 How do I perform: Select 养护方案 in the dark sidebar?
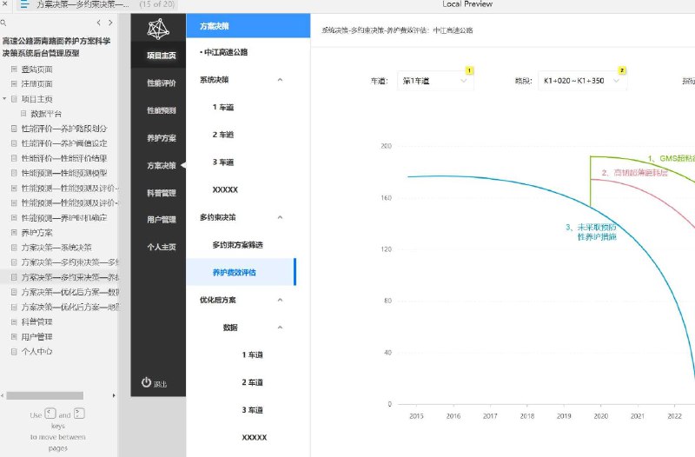[162, 138]
